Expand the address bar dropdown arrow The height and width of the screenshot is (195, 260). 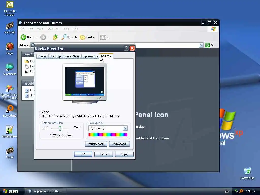pos(201,45)
